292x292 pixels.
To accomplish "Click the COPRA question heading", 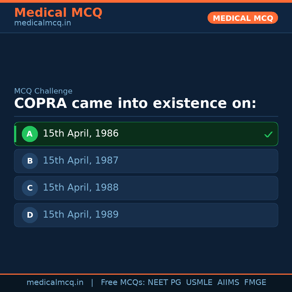I will coord(135,104).
